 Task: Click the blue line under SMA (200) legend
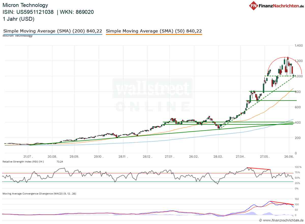[x=53, y=34]
